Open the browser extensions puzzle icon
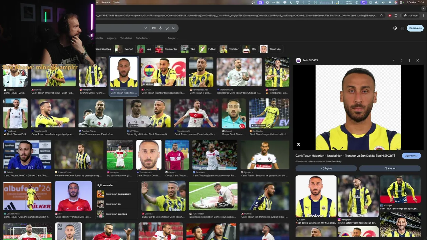This screenshot has height=240, width=427. 396,15
